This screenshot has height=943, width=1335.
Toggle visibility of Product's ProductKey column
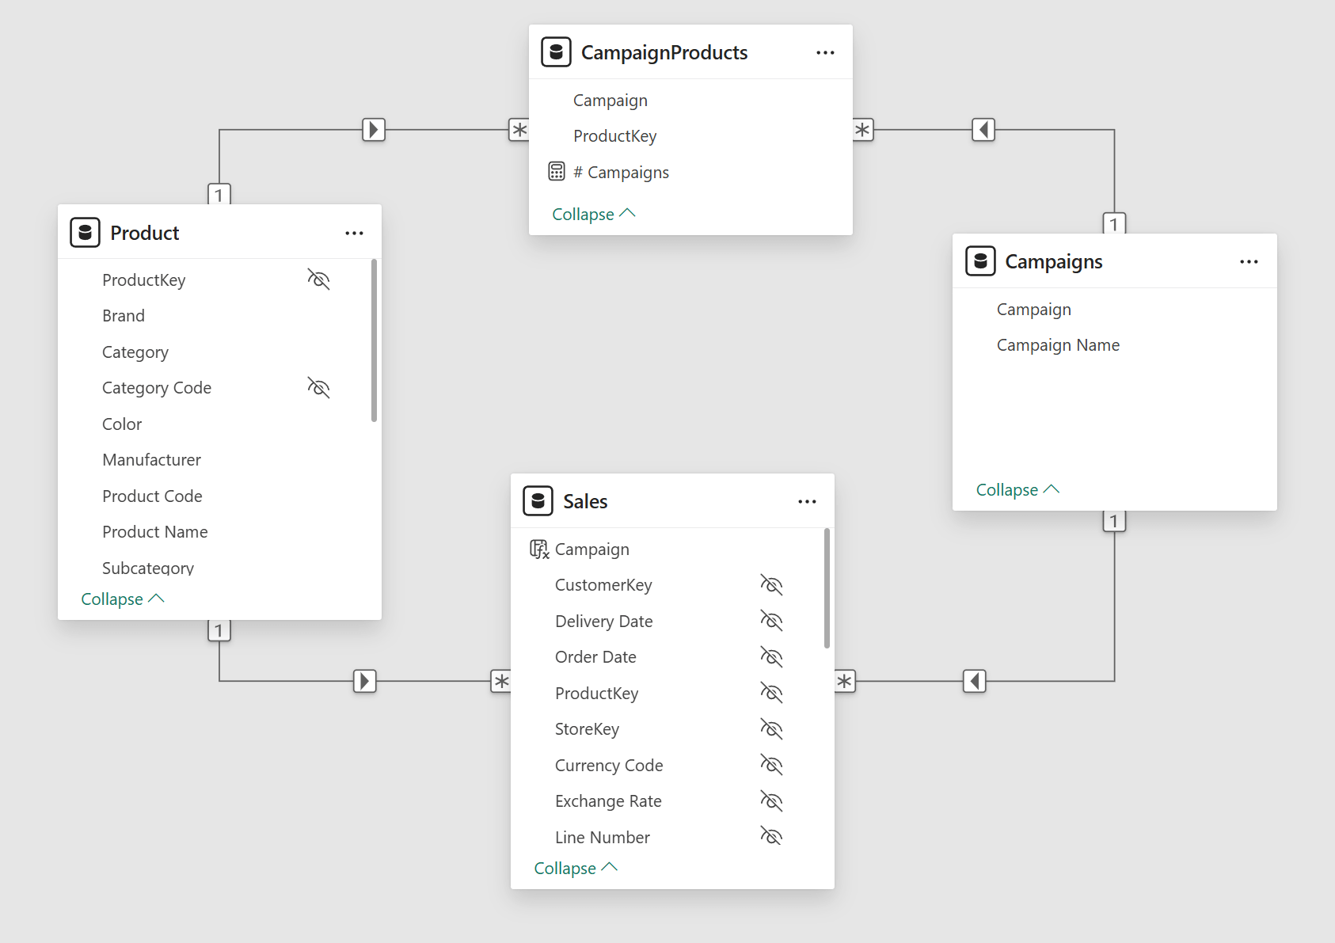[x=318, y=279]
